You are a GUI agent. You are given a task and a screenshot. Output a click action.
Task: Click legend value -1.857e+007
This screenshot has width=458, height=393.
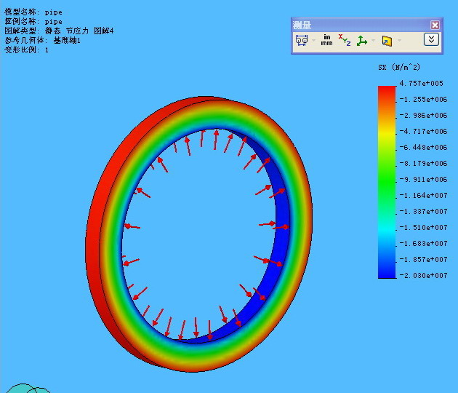pos(423,259)
